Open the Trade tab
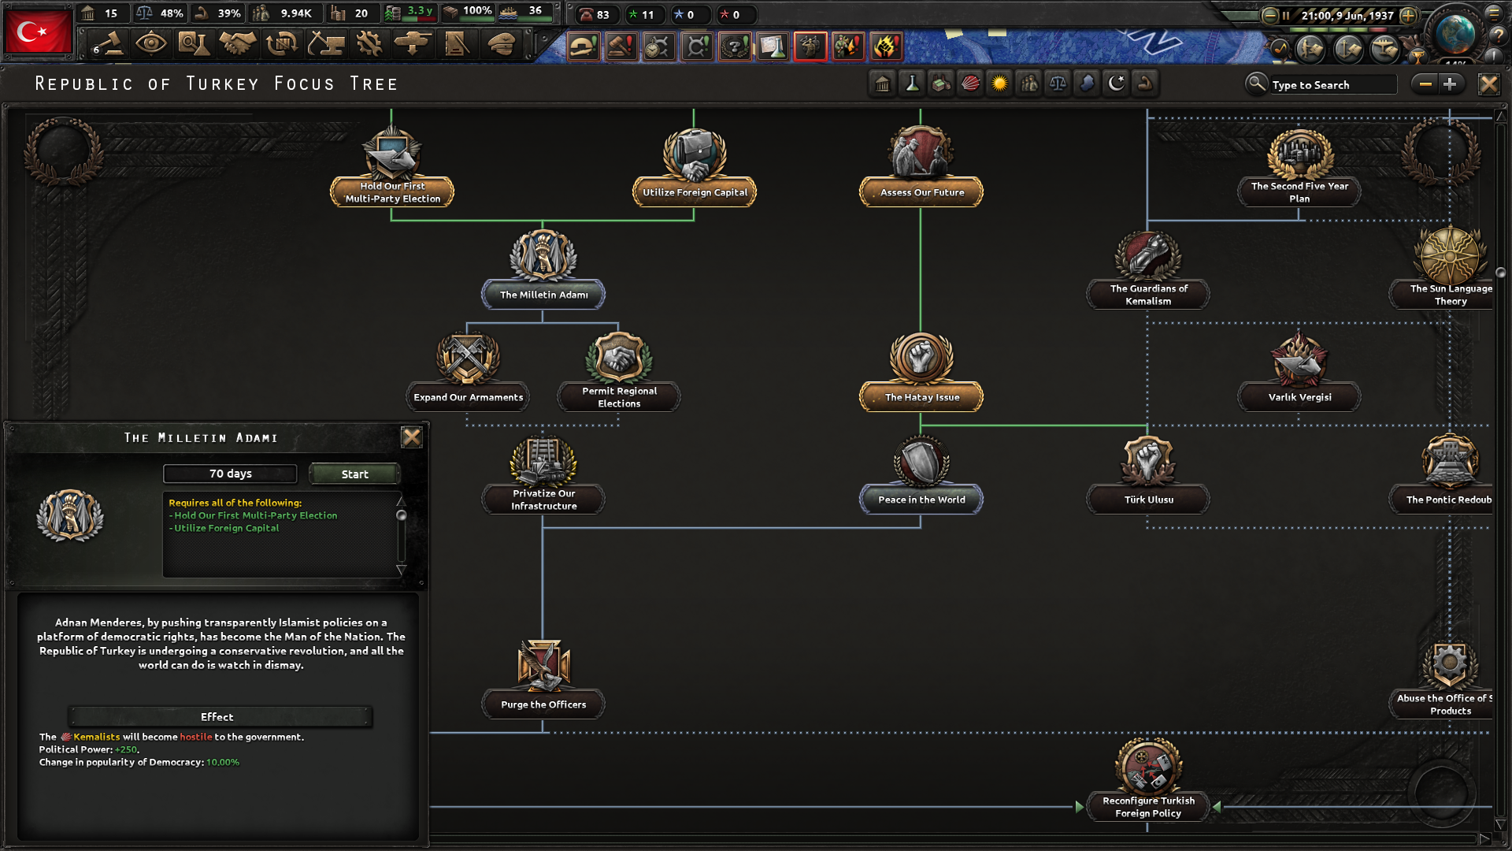 [281, 44]
